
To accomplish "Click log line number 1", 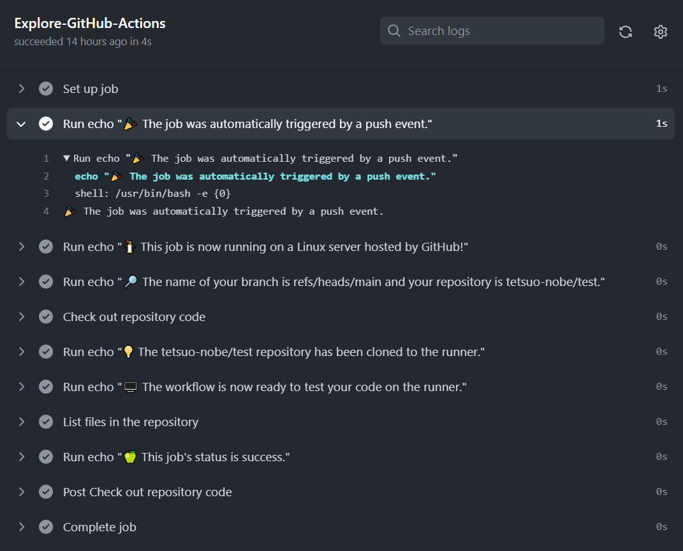I will tap(46, 158).
